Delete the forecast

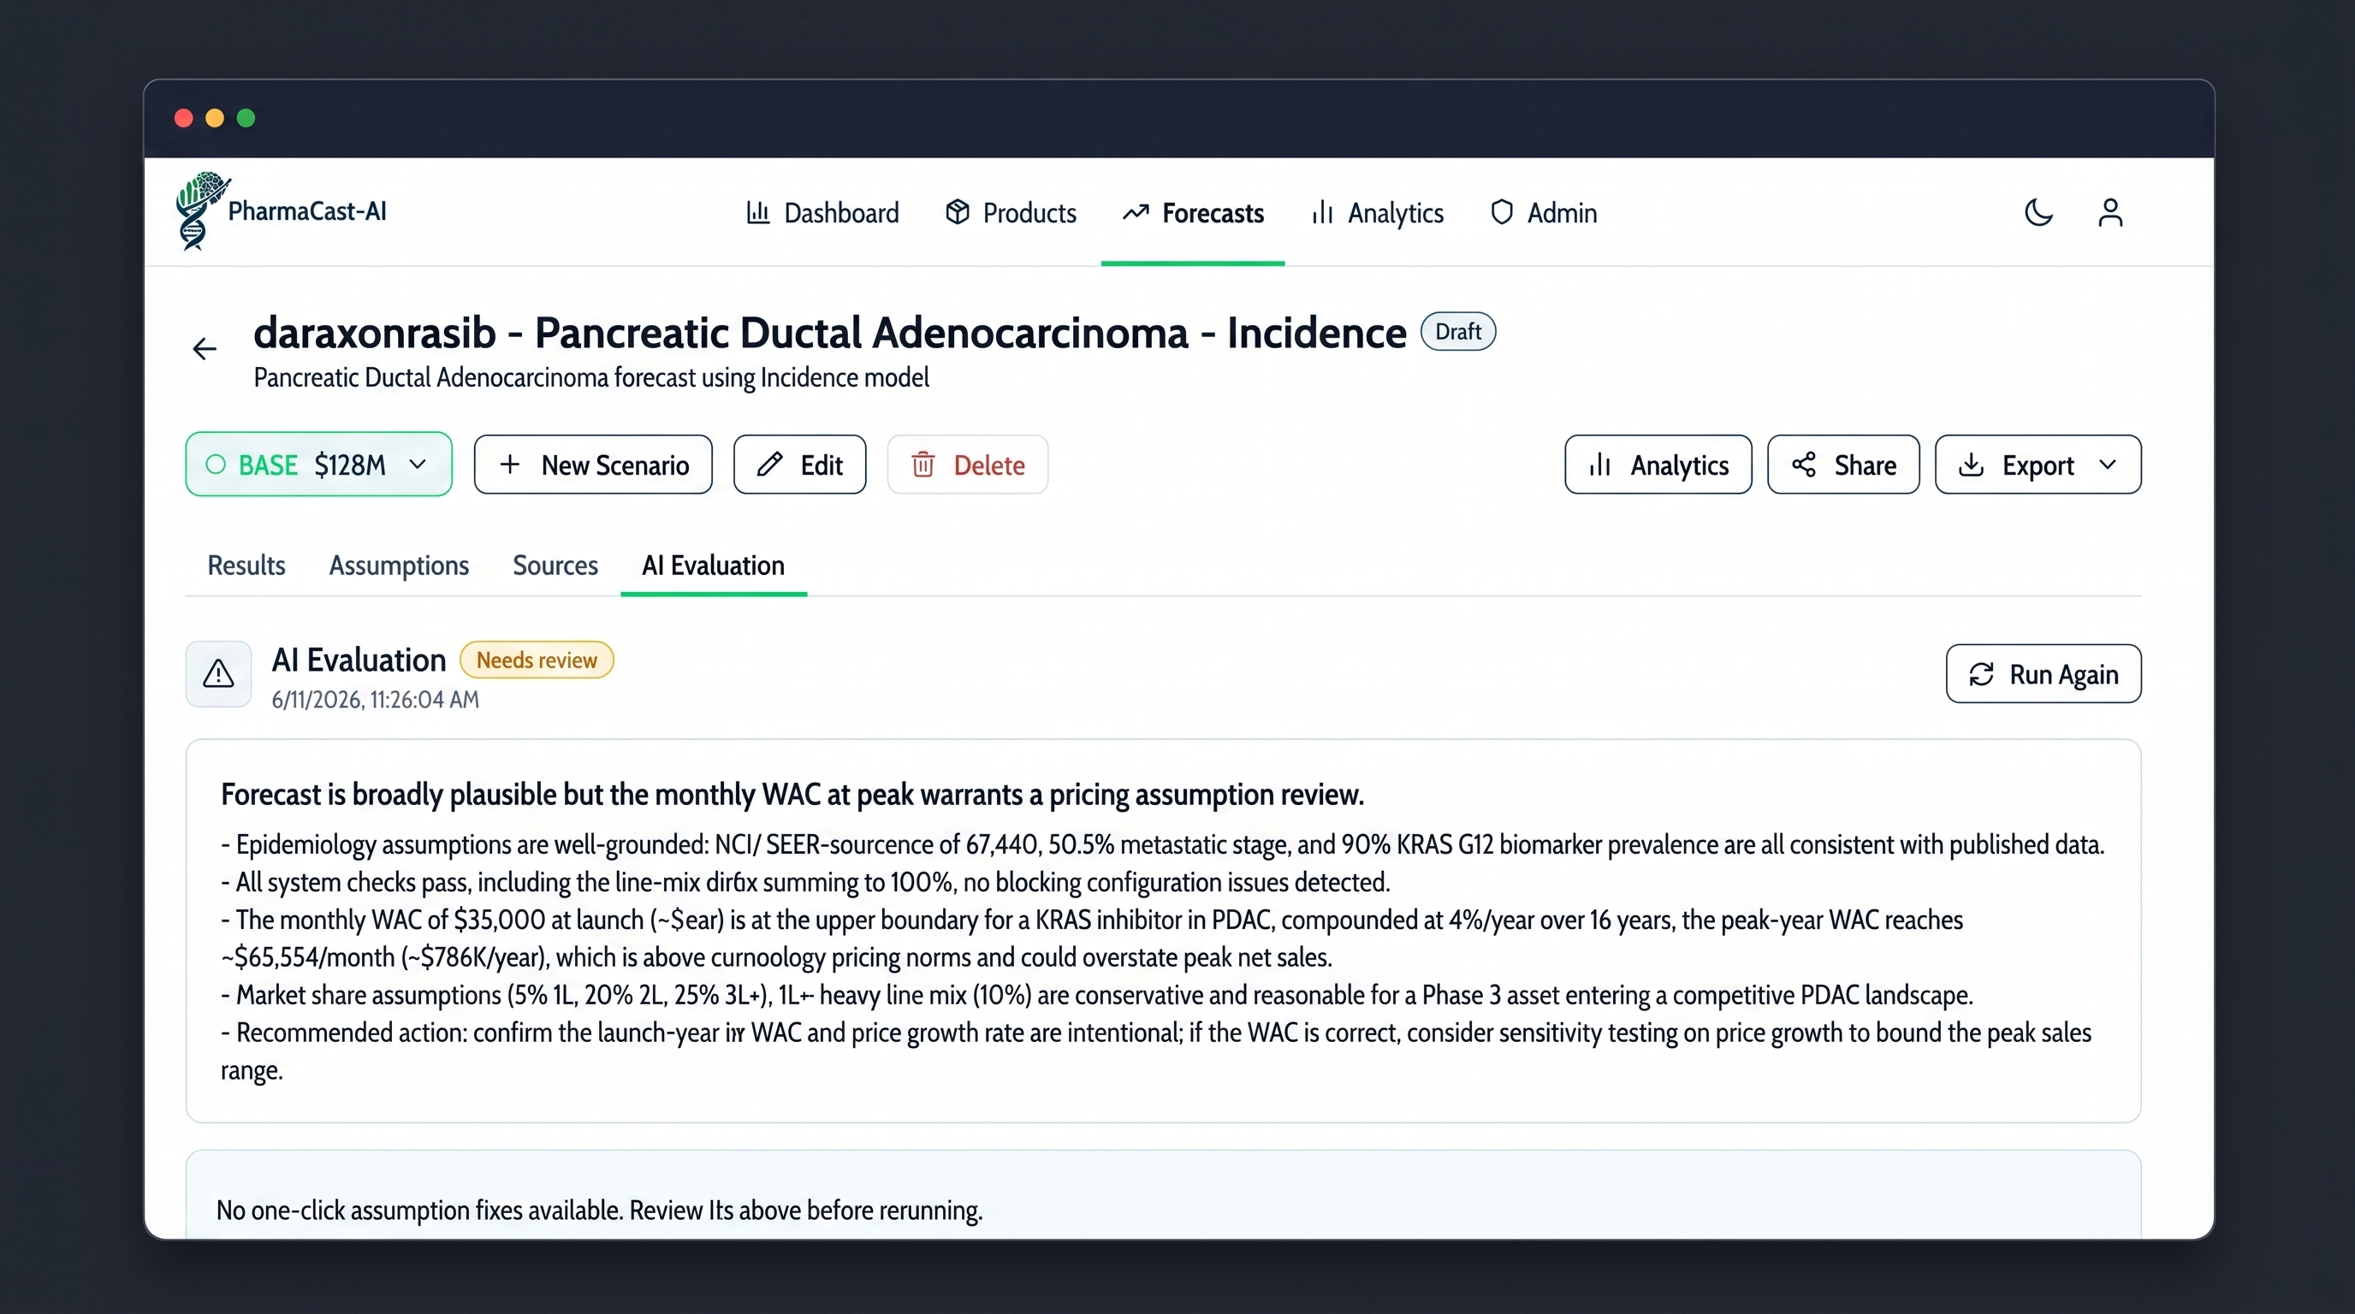click(x=967, y=465)
